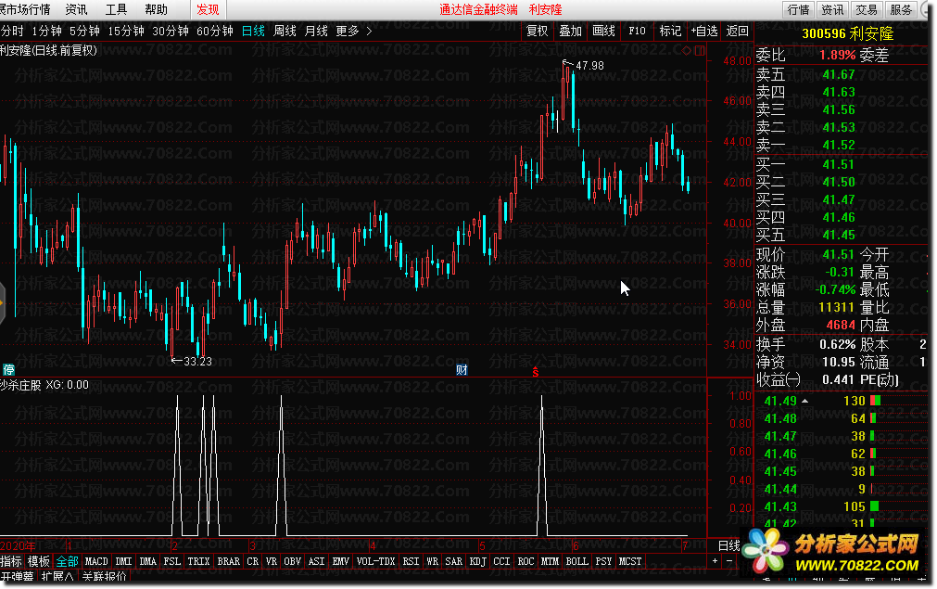The width and height of the screenshot is (937, 589).
Task: Click the 财 financial report marker
Action: [462, 369]
